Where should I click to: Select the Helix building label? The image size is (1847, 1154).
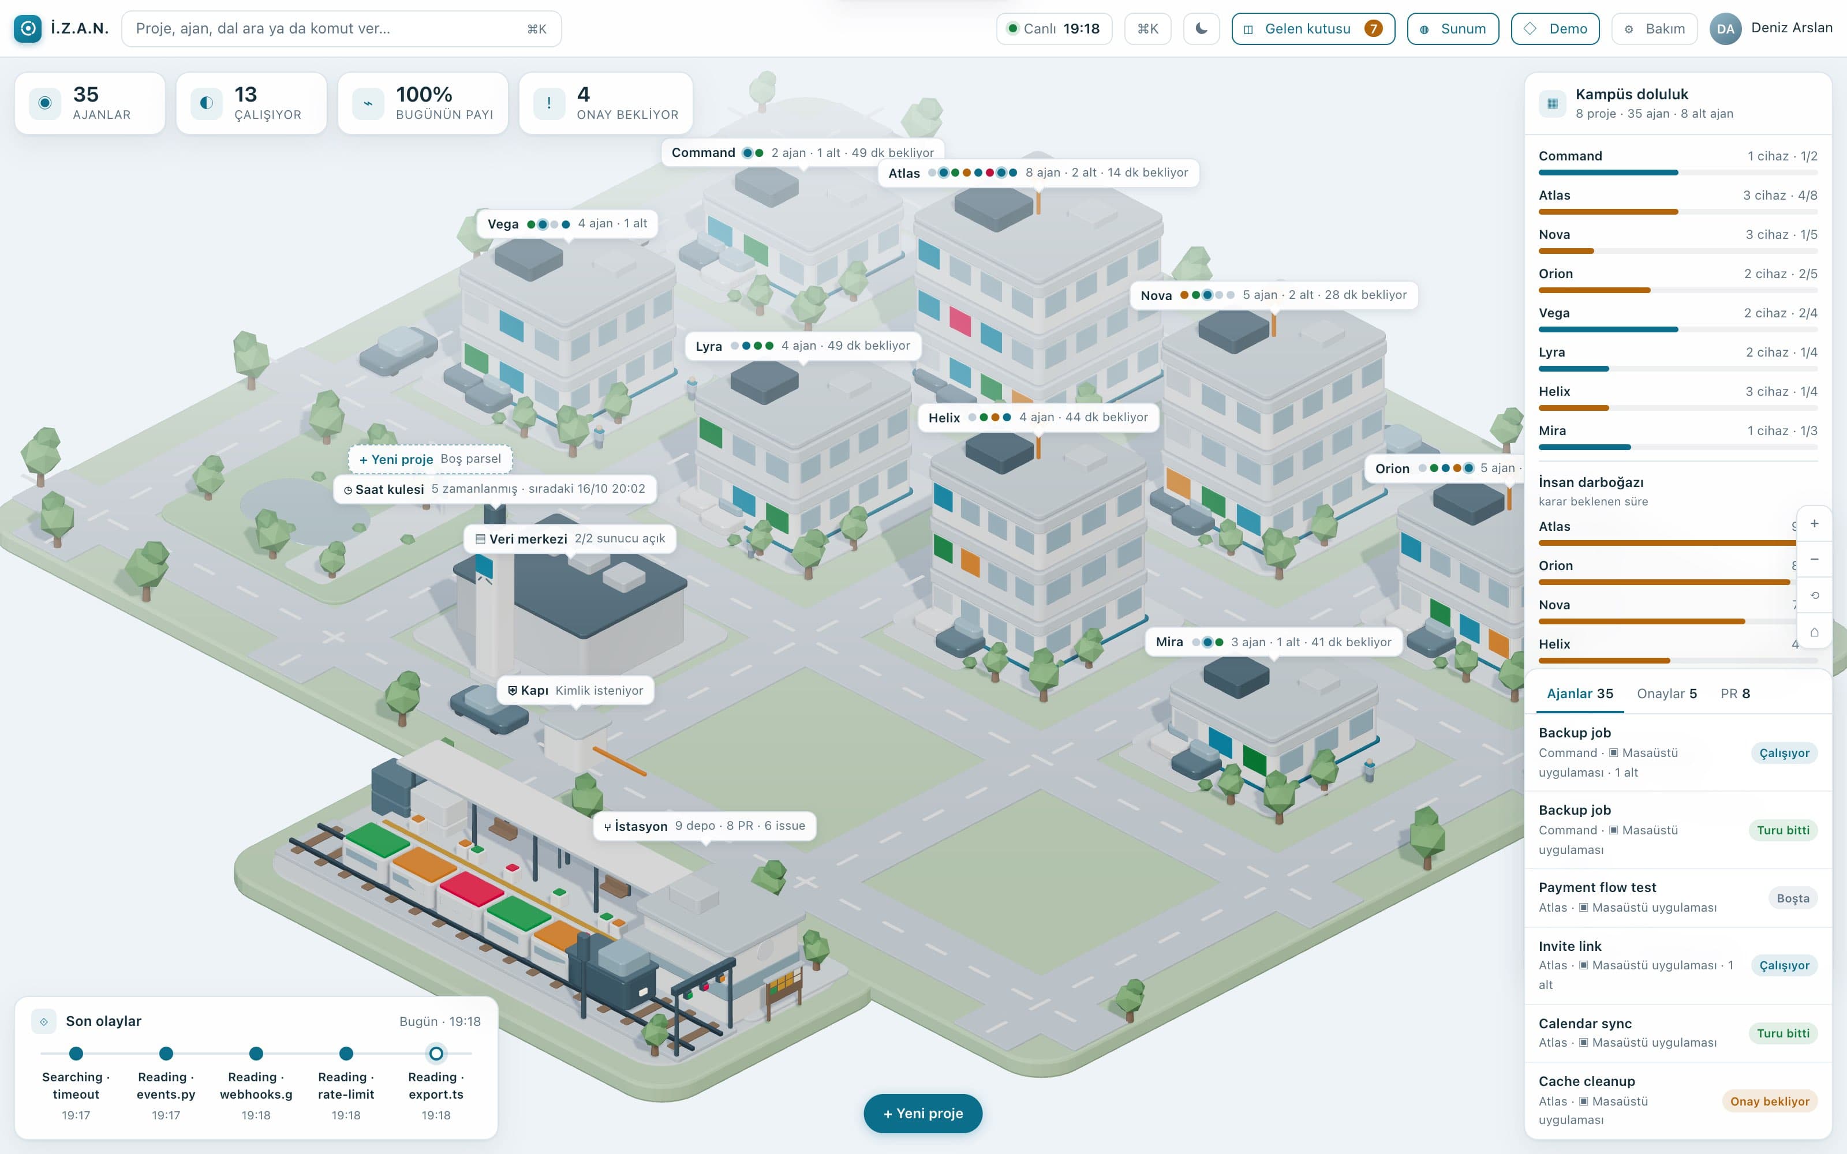tap(1038, 418)
